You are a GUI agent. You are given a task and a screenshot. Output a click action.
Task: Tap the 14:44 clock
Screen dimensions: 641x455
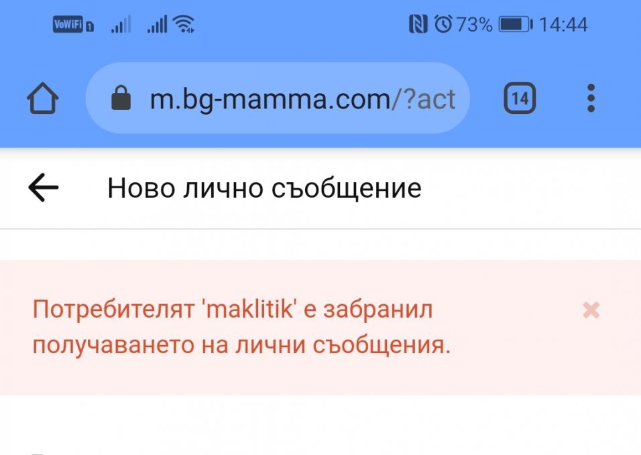(563, 25)
